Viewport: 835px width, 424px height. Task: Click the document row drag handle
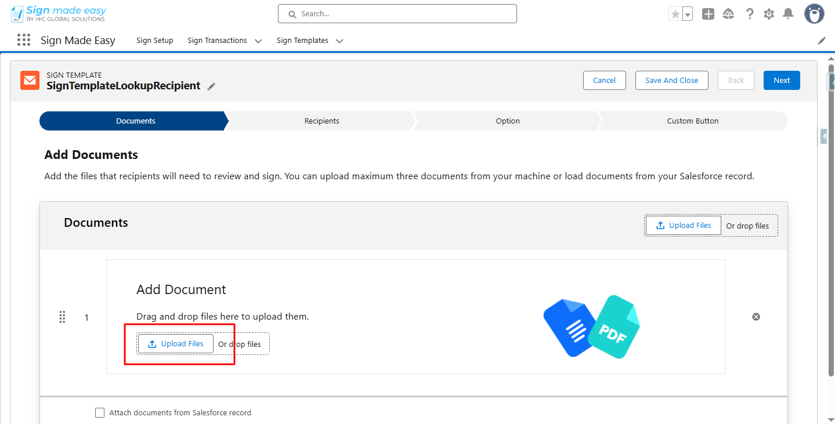(63, 317)
